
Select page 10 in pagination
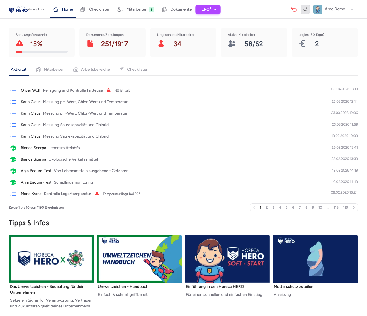(x=320, y=207)
